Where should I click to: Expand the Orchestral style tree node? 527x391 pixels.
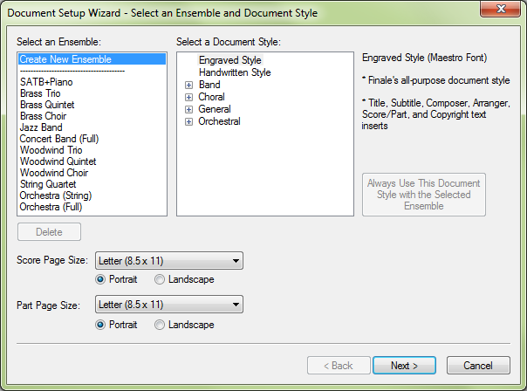[188, 122]
